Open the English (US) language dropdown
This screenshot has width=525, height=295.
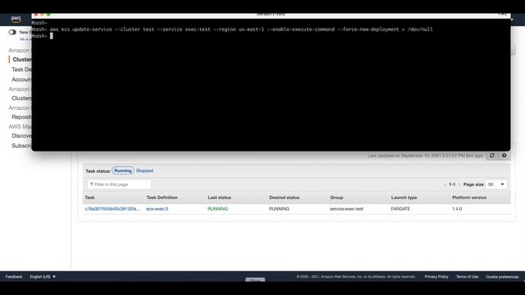[43, 277]
